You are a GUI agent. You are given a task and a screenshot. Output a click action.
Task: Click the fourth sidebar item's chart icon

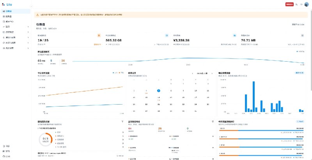(x=4, y=27)
